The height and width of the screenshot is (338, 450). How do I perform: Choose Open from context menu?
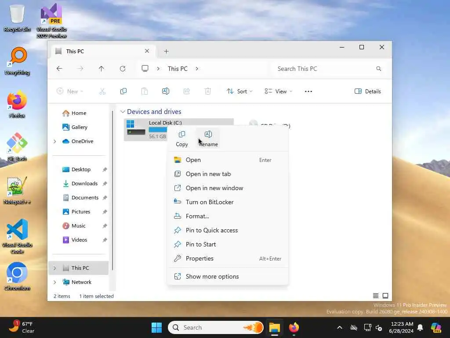228,160
